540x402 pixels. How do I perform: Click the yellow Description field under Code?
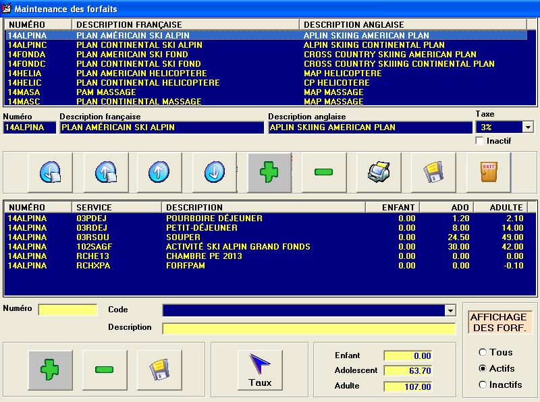pos(308,328)
